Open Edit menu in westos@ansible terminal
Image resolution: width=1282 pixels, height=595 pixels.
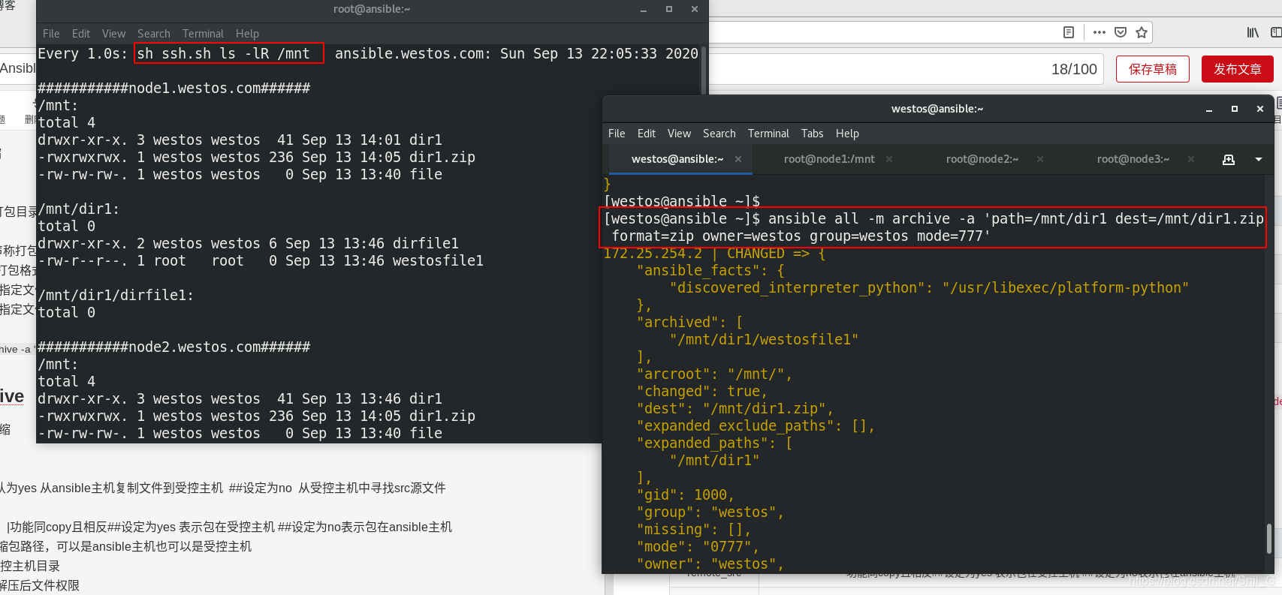pyautogui.click(x=647, y=134)
